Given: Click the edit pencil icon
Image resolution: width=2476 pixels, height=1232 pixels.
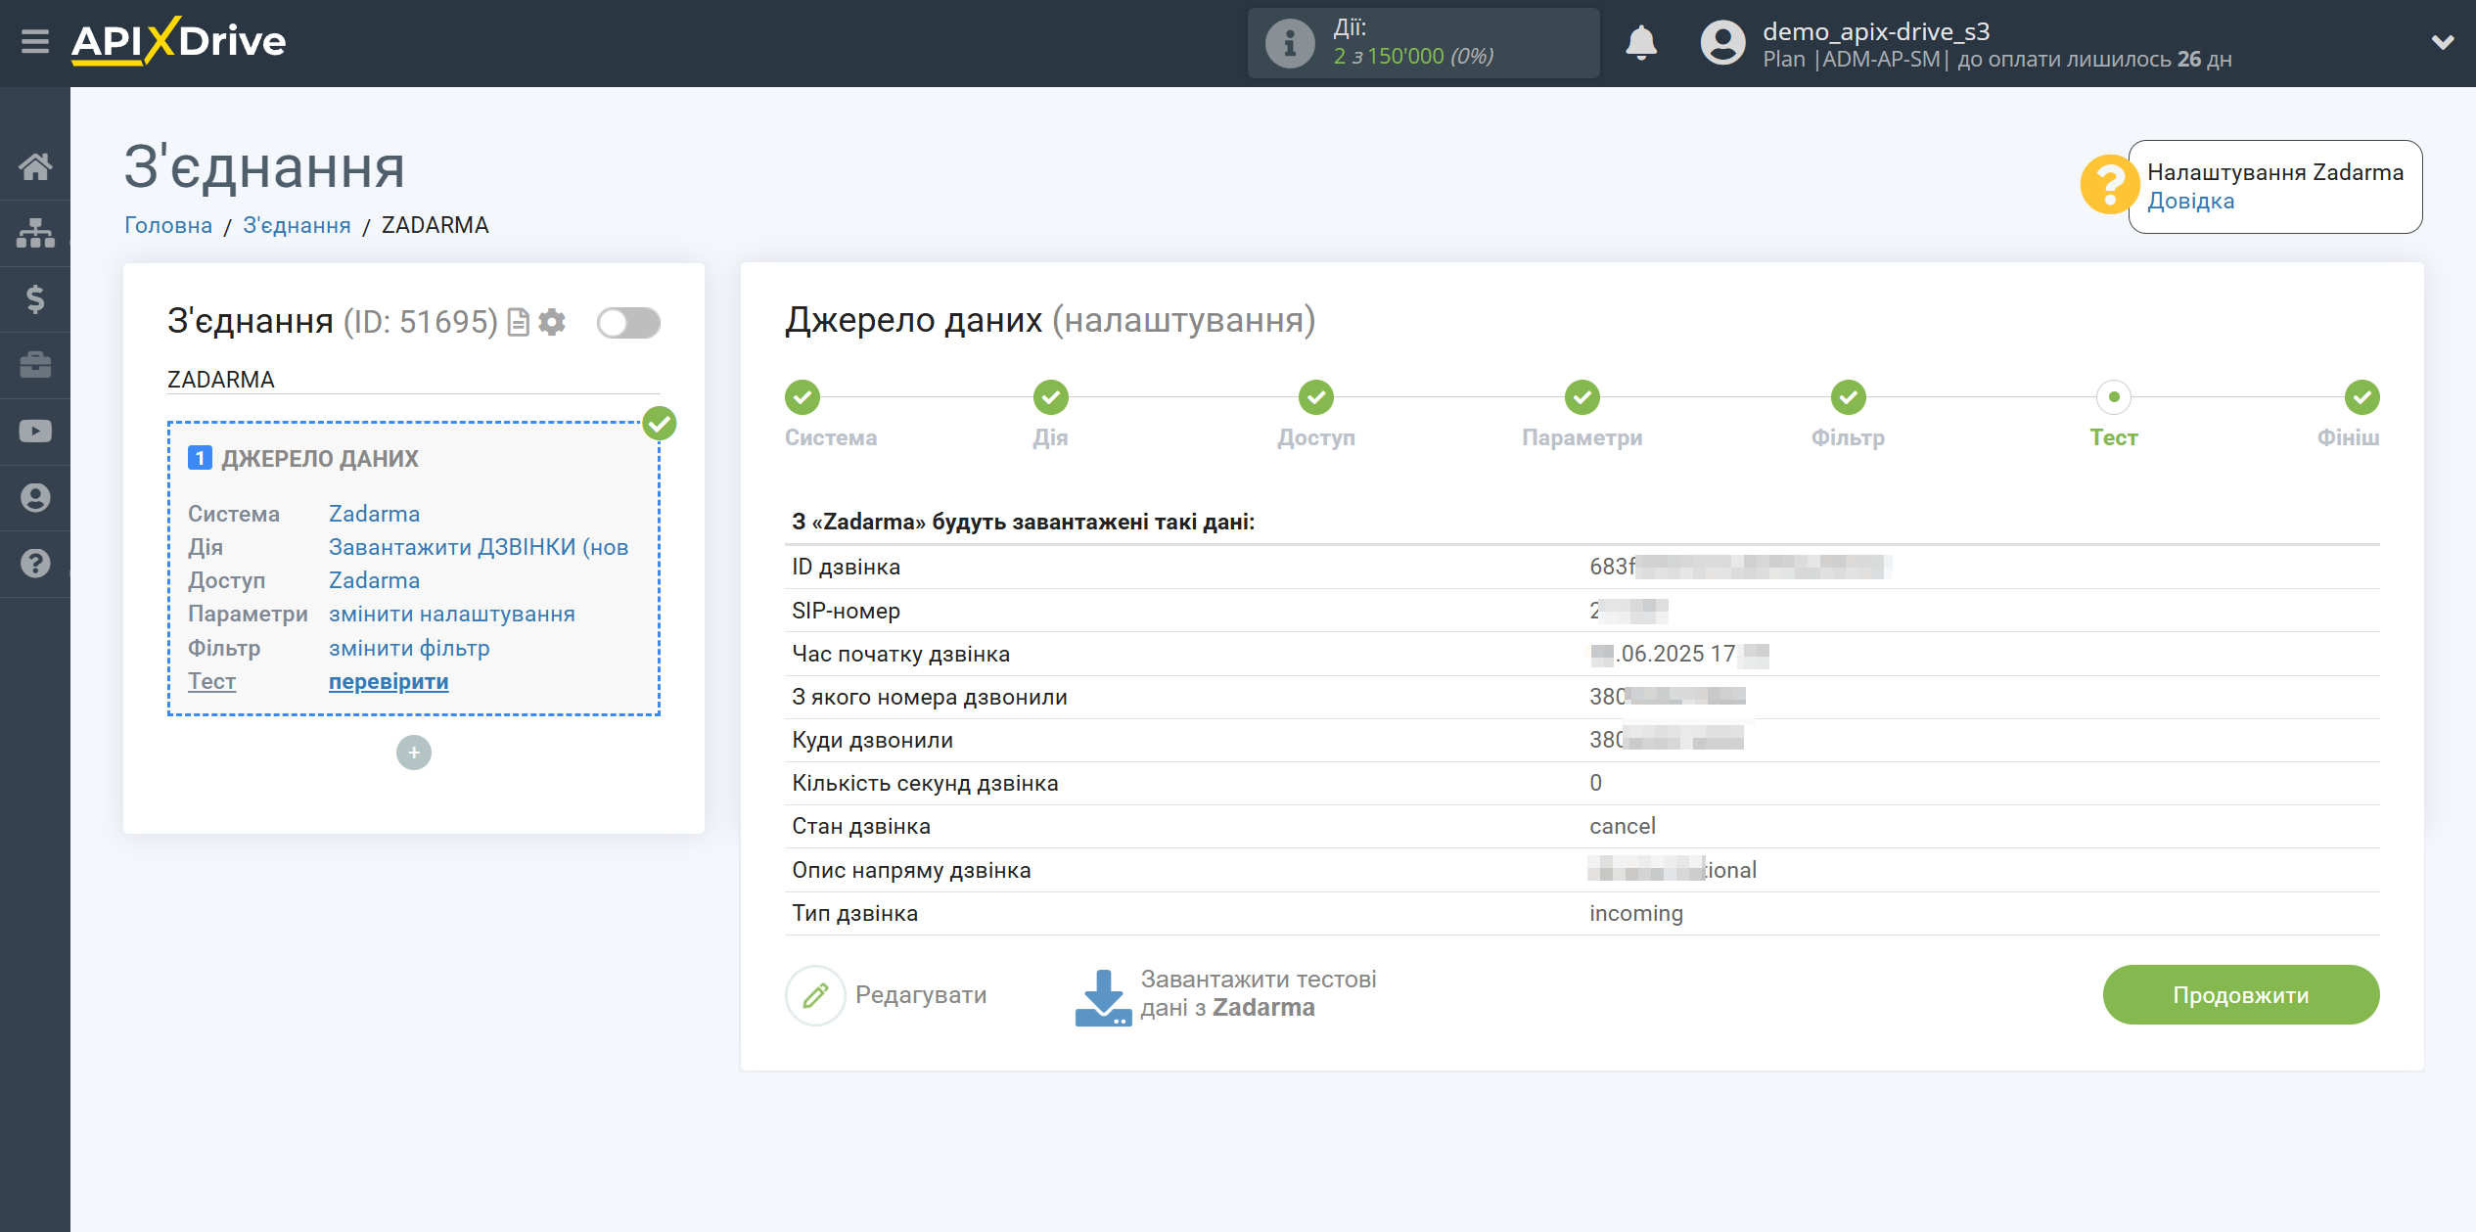Looking at the screenshot, I should (815, 995).
